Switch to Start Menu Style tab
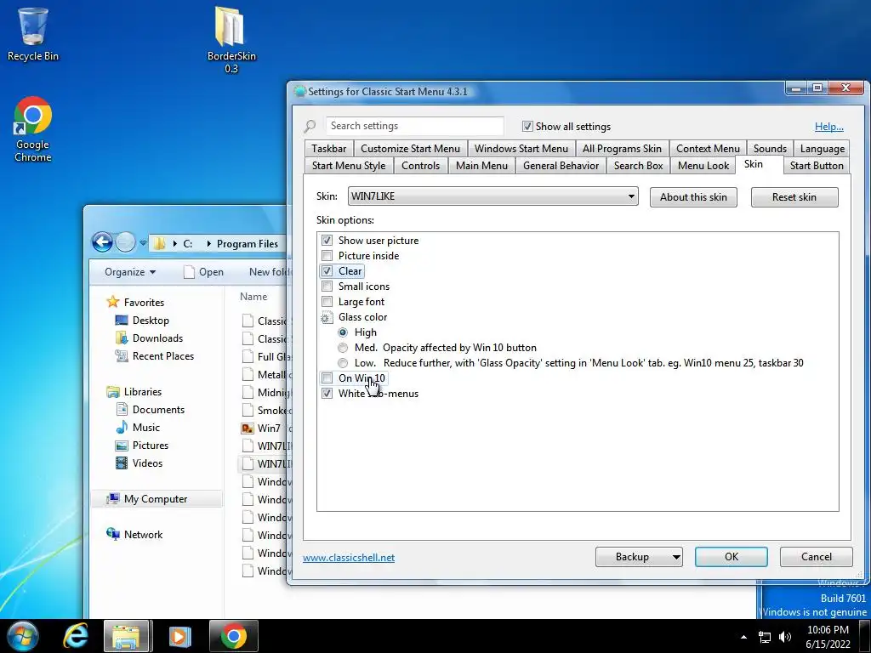Image resolution: width=871 pixels, height=653 pixels. 348,166
